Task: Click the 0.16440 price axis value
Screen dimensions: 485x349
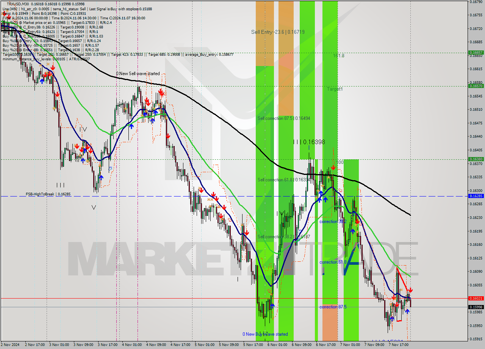Action: pyautogui.click(x=476, y=136)
